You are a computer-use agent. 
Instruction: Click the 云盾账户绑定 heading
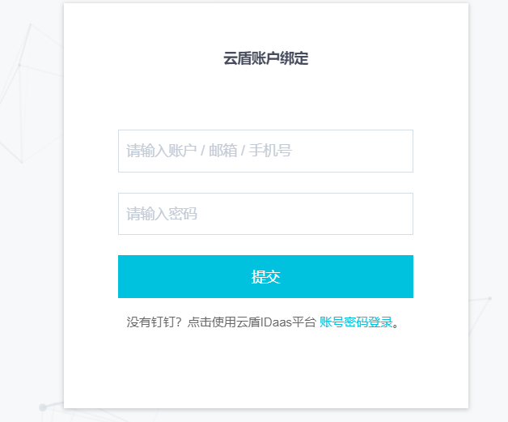pos(265,58)
